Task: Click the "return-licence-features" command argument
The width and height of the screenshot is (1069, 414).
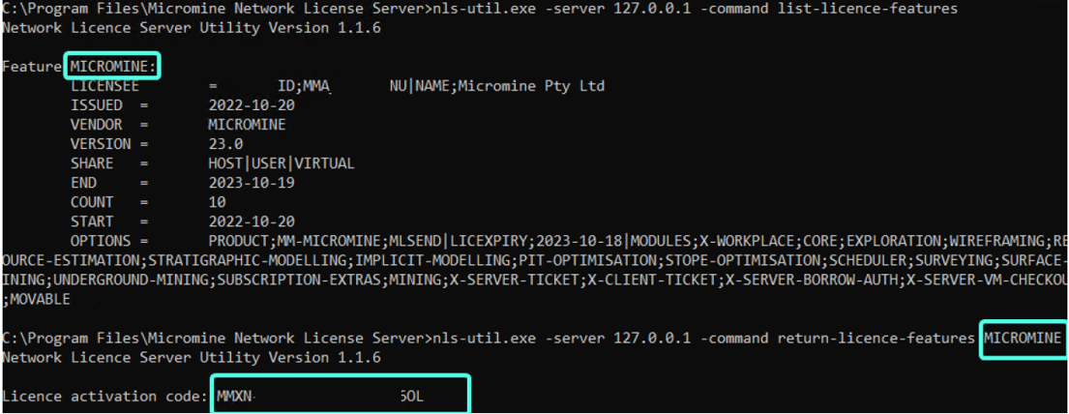Action: pyautogui.click(x=876, y=339)
